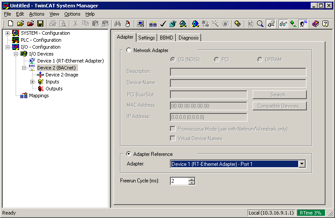The height and width of the screenshot is (218, 335).
Task: Open the File menu
Action: (7, 14)
